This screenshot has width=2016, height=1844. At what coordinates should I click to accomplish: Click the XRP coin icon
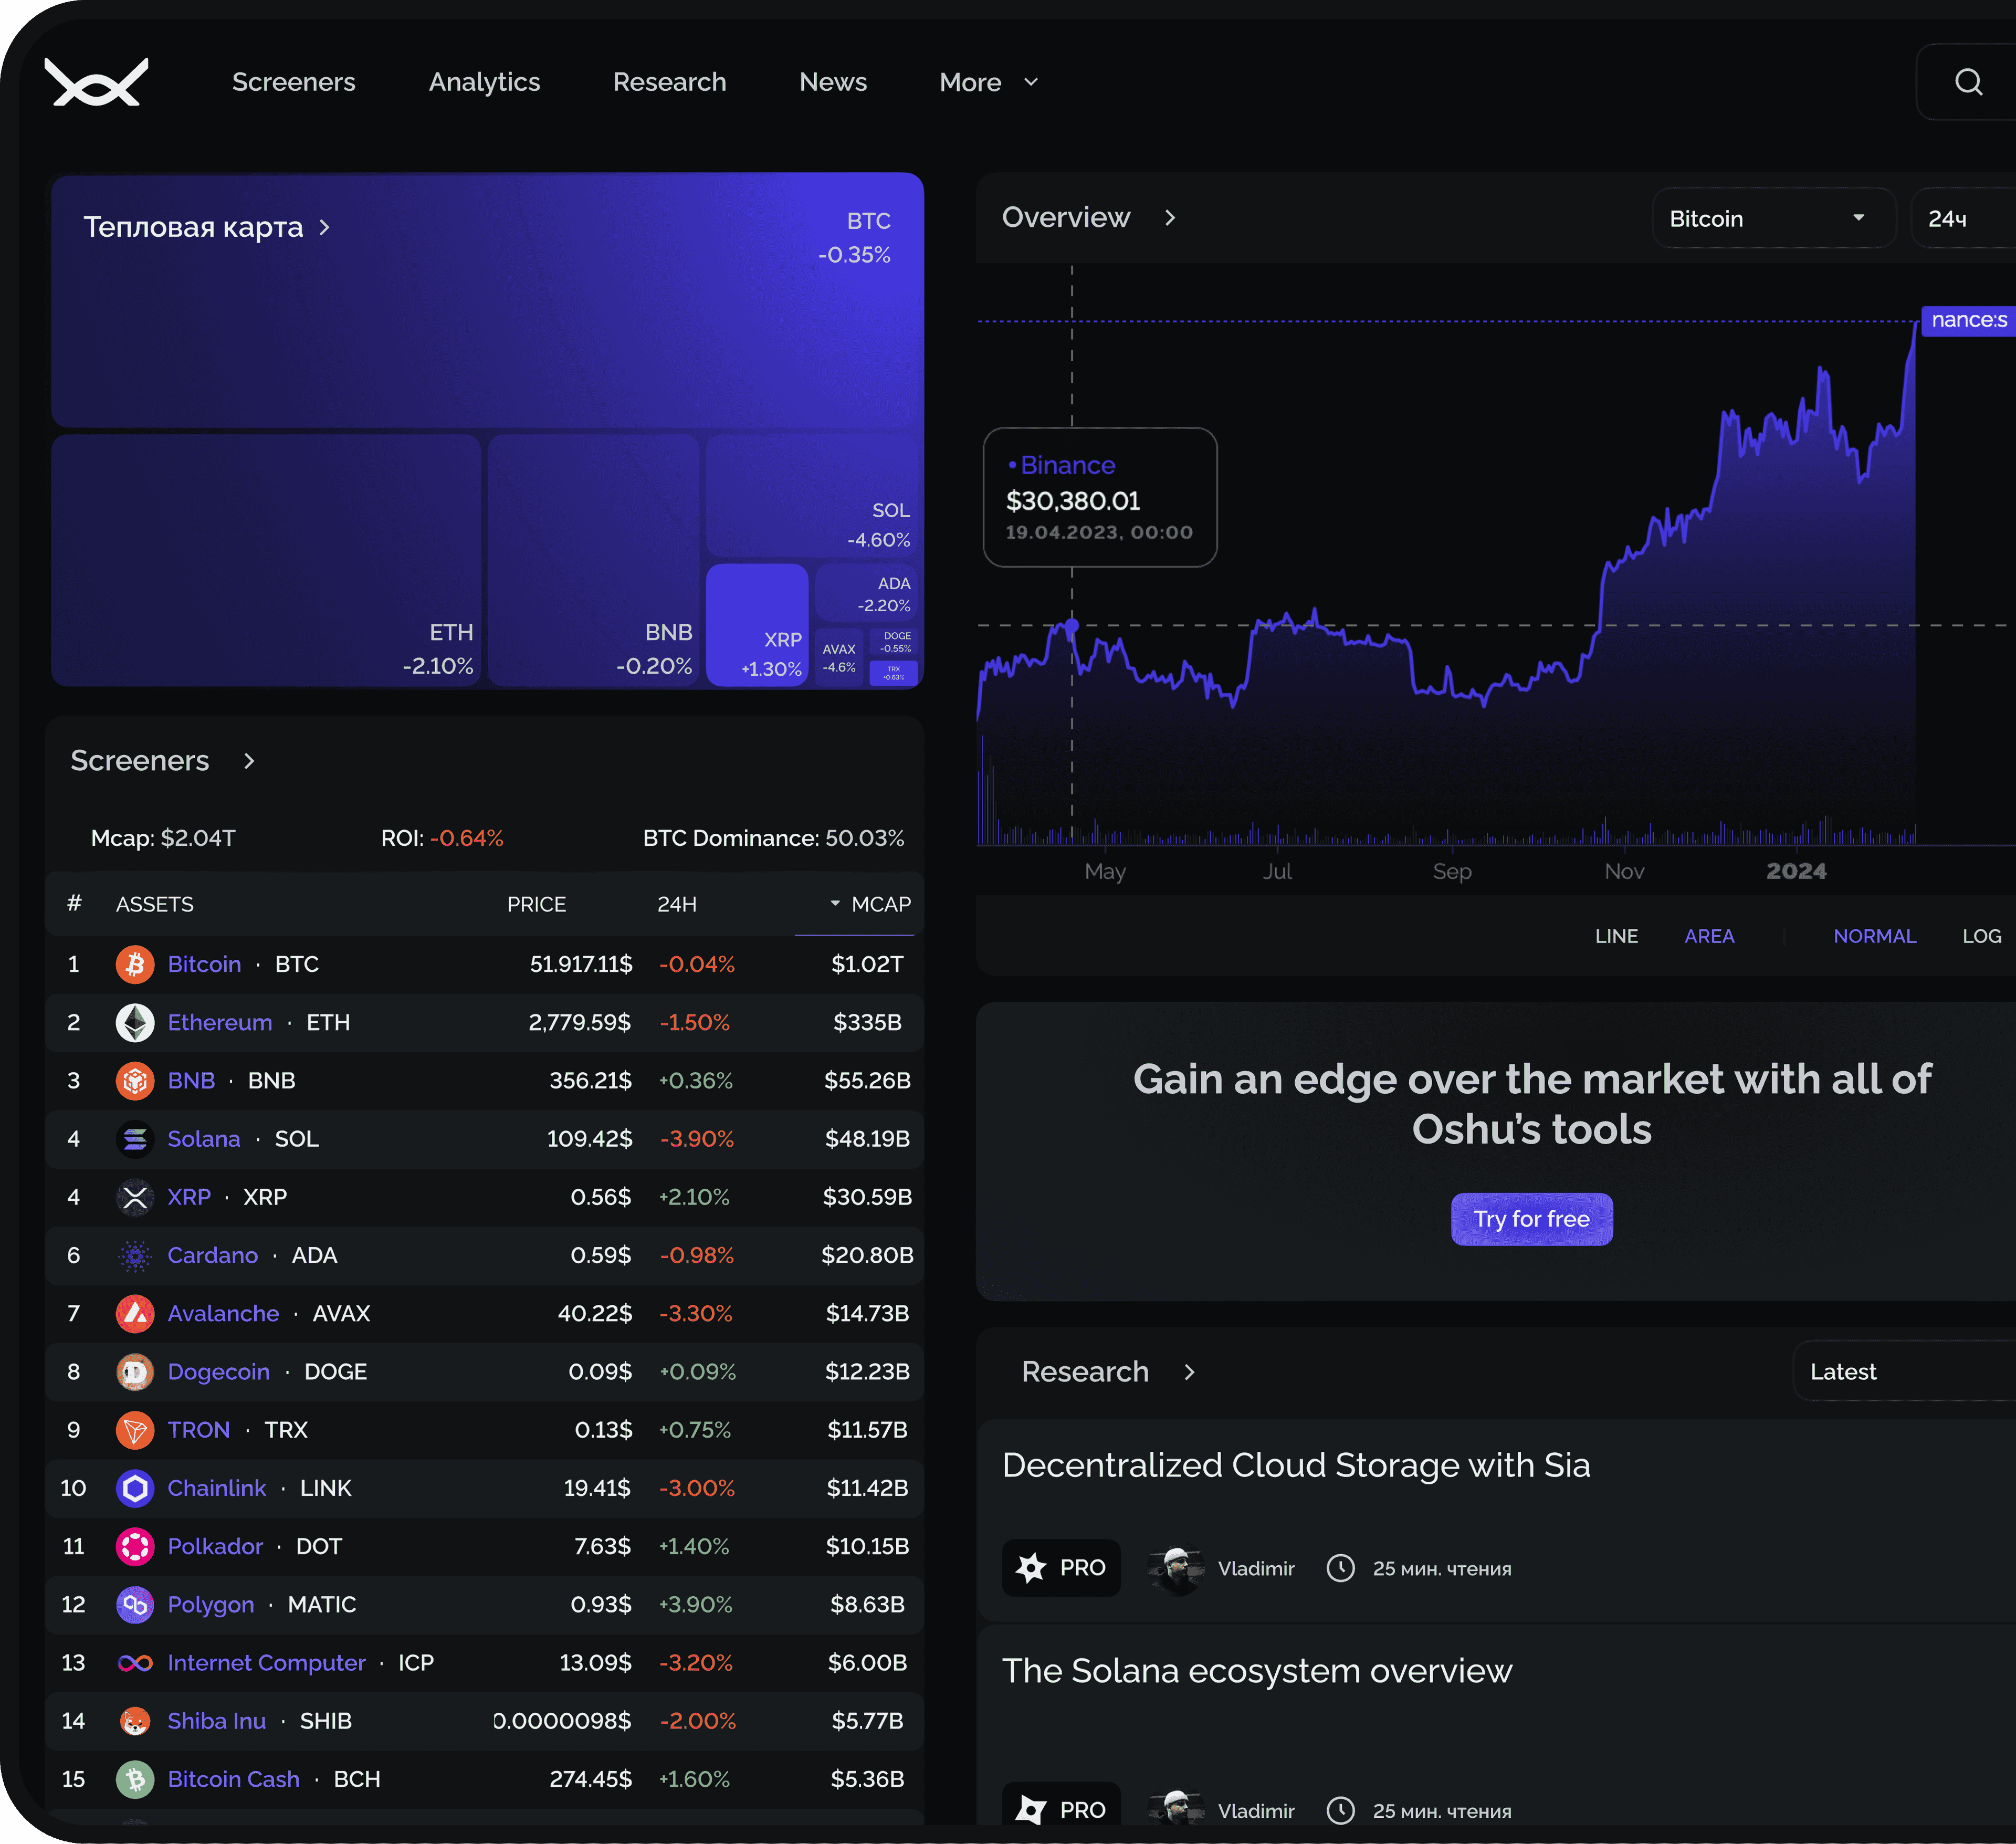(x=135, y=1197)
